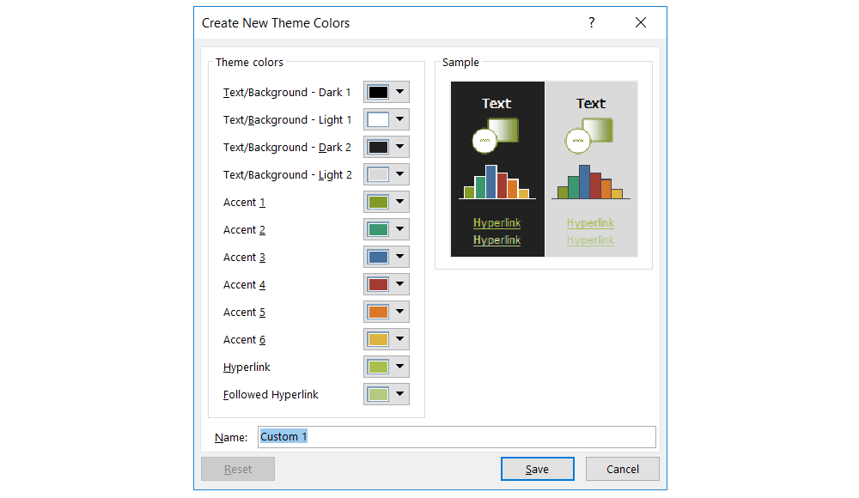Select the Accent 6 yellow swatch
The width and height of the screenshot is (859, 498).
click(x=380, y=339)
